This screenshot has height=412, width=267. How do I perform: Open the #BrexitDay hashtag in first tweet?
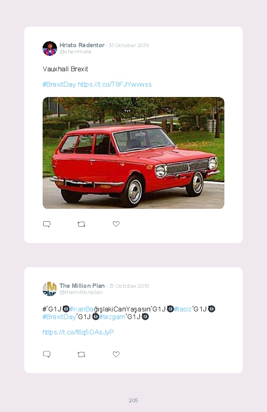click(x=59, y=84)
